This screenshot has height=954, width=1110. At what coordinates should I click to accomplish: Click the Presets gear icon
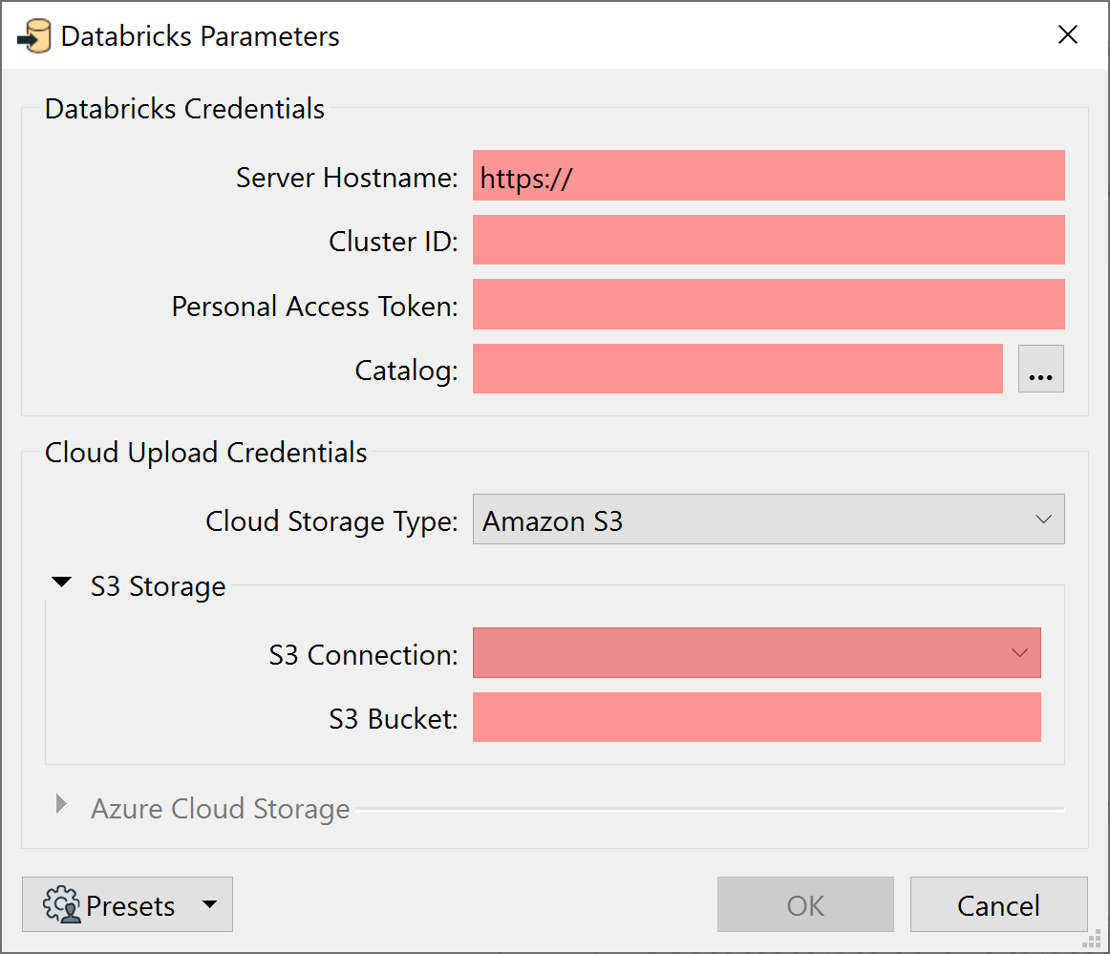point(60,903)
